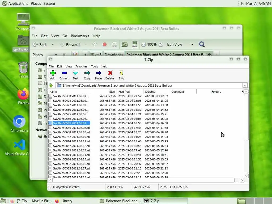Open Go menu in file manager window
Image resolution: width=272 pixels, height=204 pixels.
tap(65, 36)
